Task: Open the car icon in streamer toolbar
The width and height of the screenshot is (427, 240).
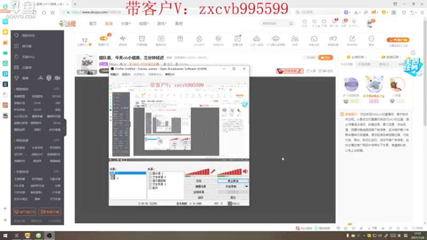Action: (257, 38)
